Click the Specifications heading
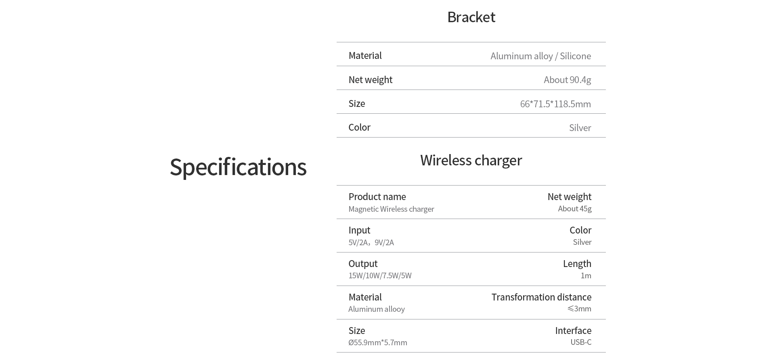The height and width of the screenshot is (363, 775). 238,167
